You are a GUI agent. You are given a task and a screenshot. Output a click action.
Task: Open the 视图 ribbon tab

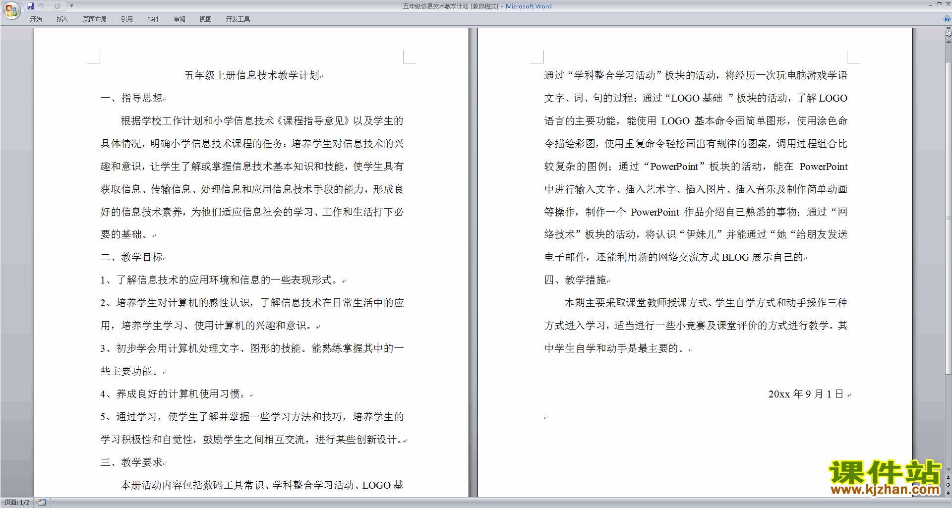(x=205, y=19)
